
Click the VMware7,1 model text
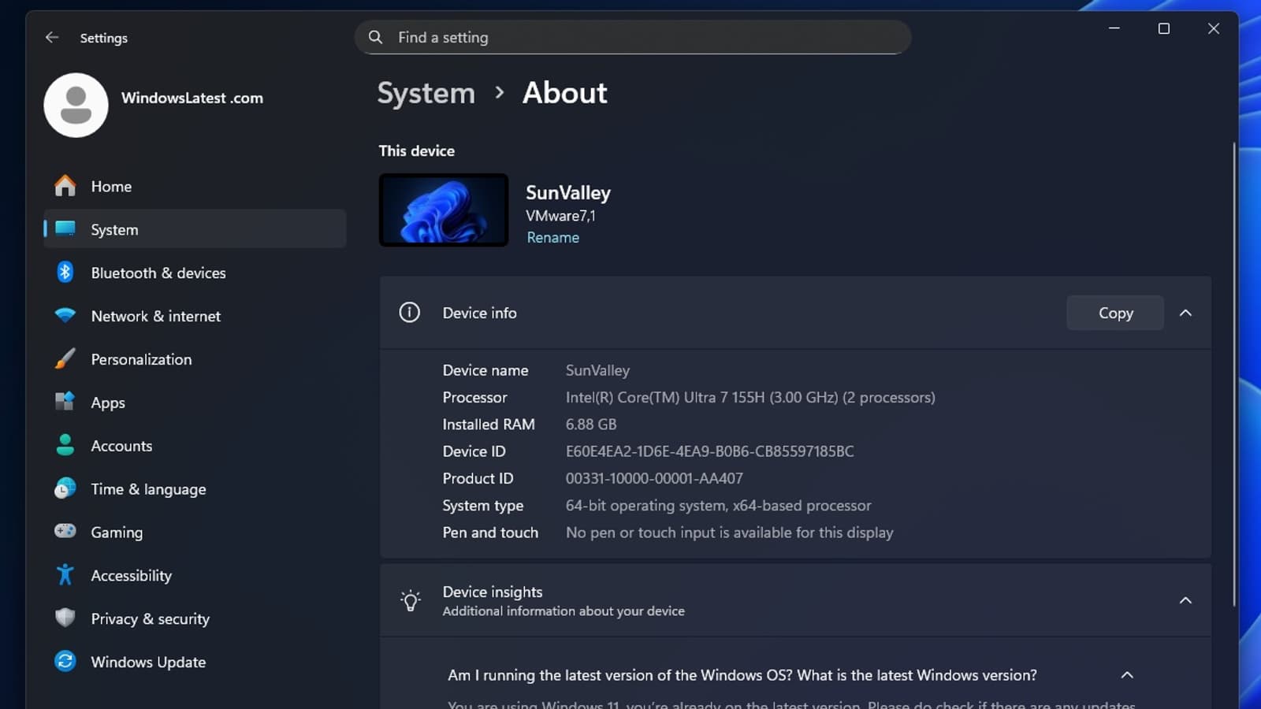tap(560, 216)
